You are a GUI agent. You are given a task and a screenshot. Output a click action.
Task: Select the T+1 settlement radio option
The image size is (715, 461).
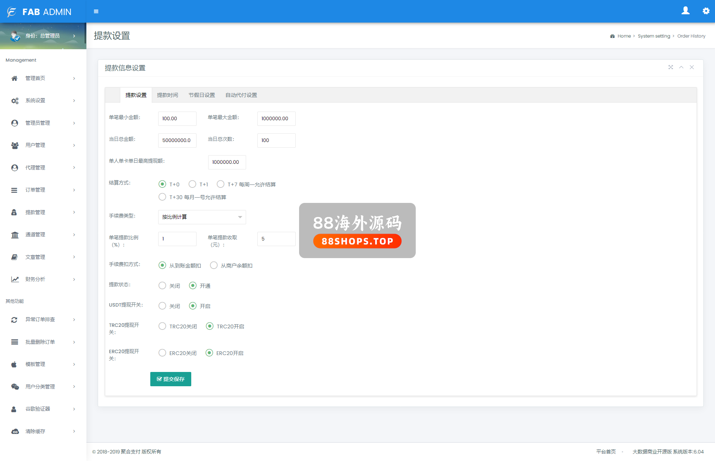[192, 184]
